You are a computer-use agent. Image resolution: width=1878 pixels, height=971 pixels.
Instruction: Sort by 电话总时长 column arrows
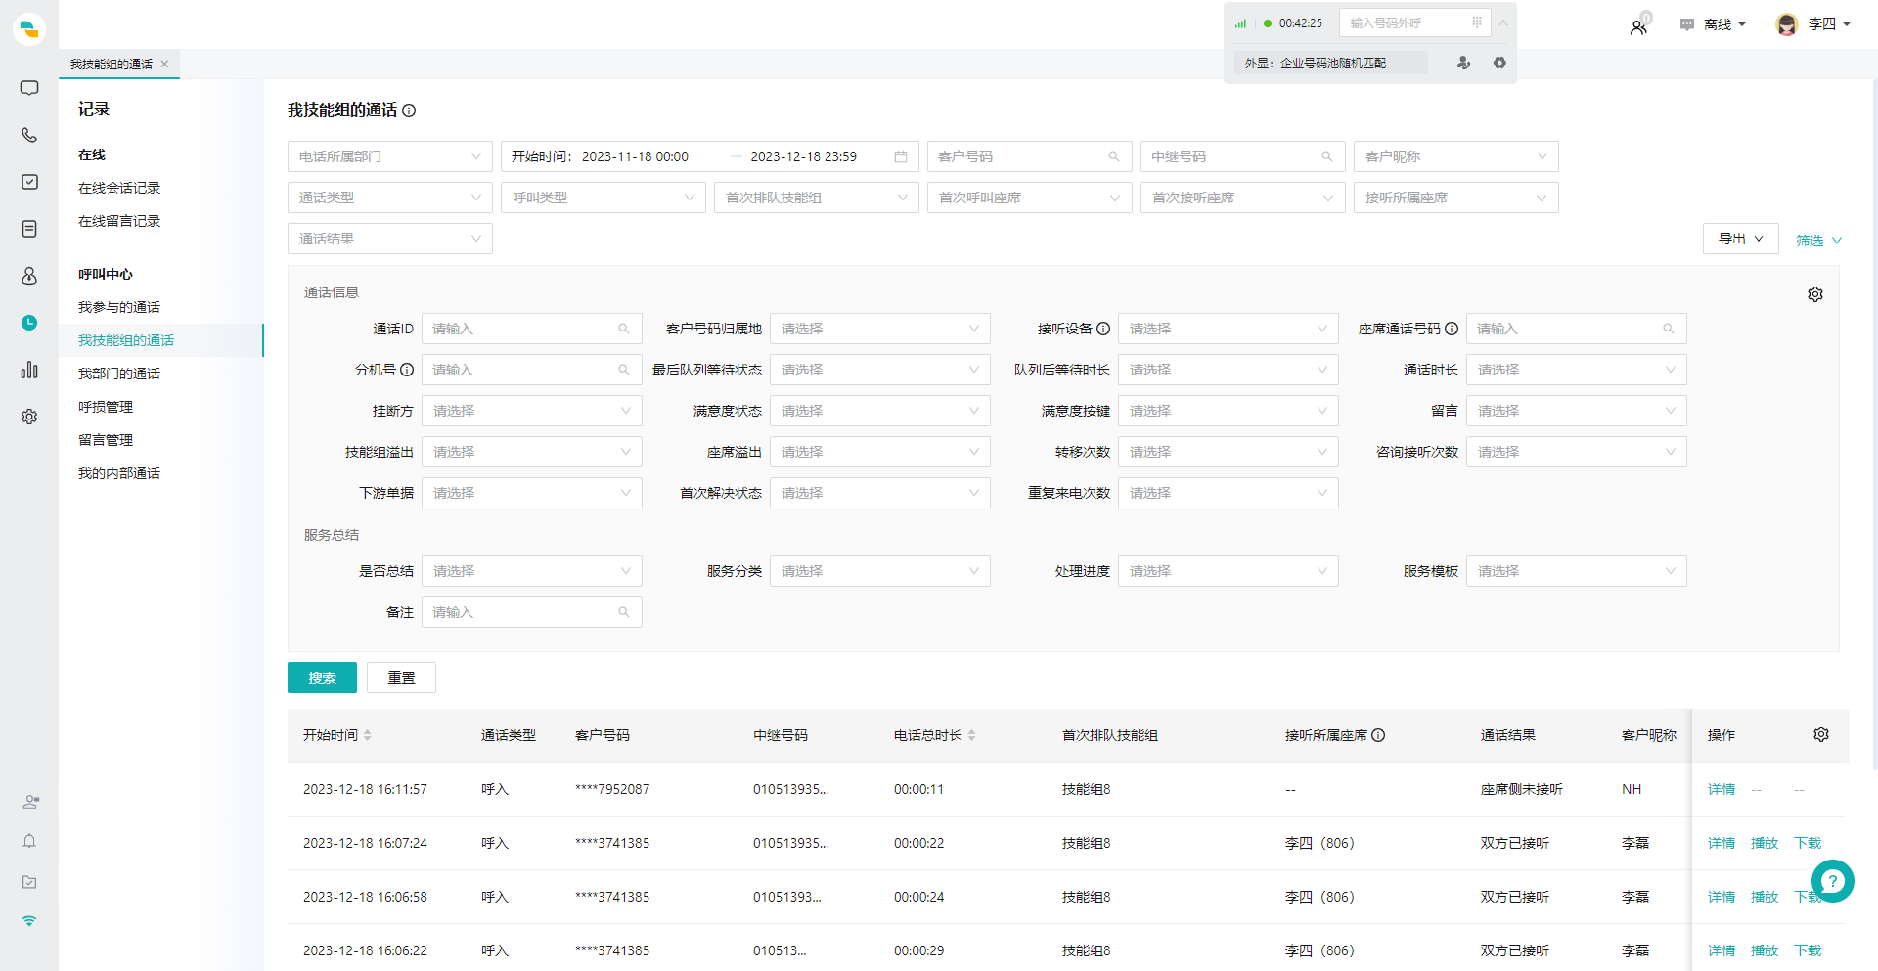(x=972, y=735)
